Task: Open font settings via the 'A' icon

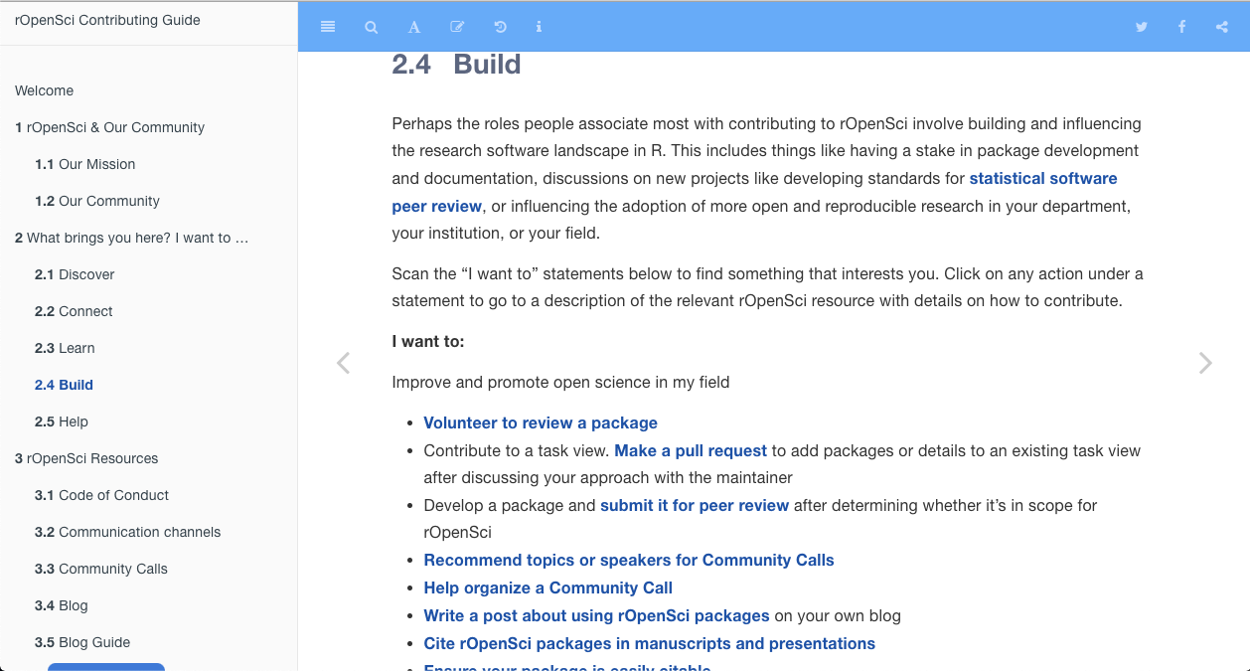Action: tap(413, 27)
